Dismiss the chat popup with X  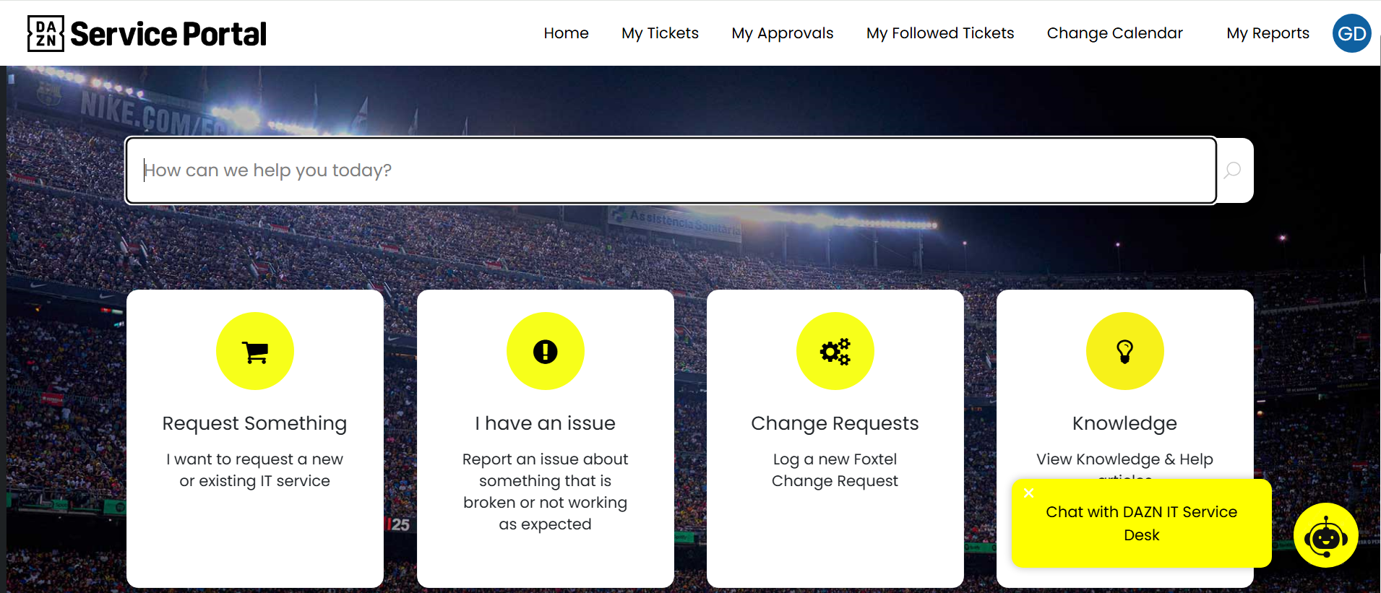[x=1029, y=493]
